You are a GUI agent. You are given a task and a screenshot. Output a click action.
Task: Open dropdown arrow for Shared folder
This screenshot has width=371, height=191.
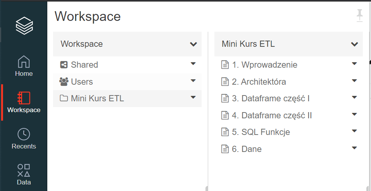coord(193,64)
